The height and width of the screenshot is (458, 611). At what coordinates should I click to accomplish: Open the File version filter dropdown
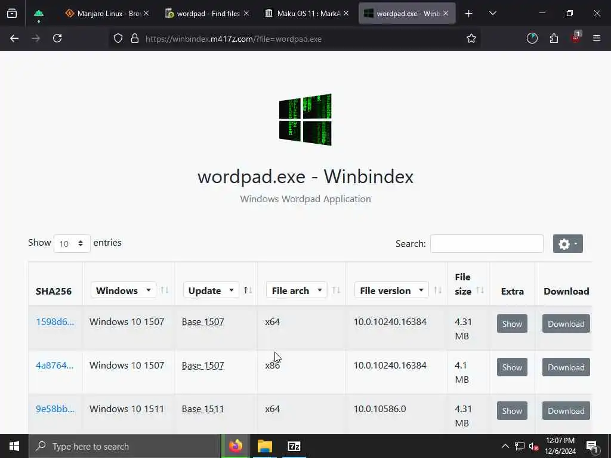391,290
